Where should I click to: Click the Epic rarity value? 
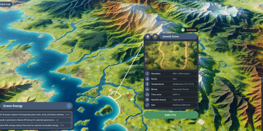175,79
